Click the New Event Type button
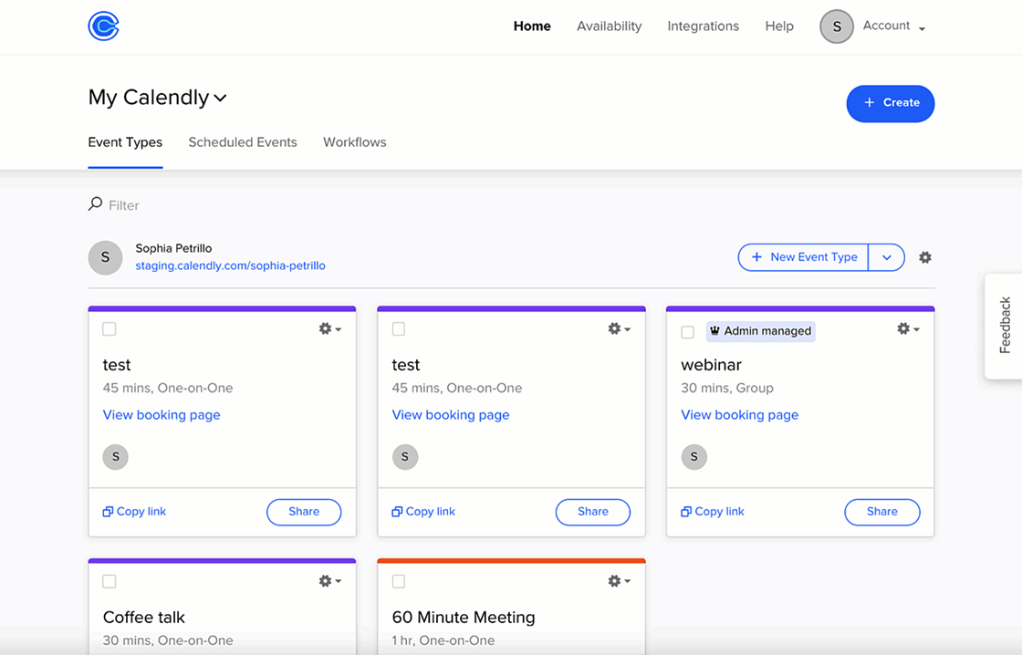The width and height of the screenshot is (1022, 655). (803, 257)
